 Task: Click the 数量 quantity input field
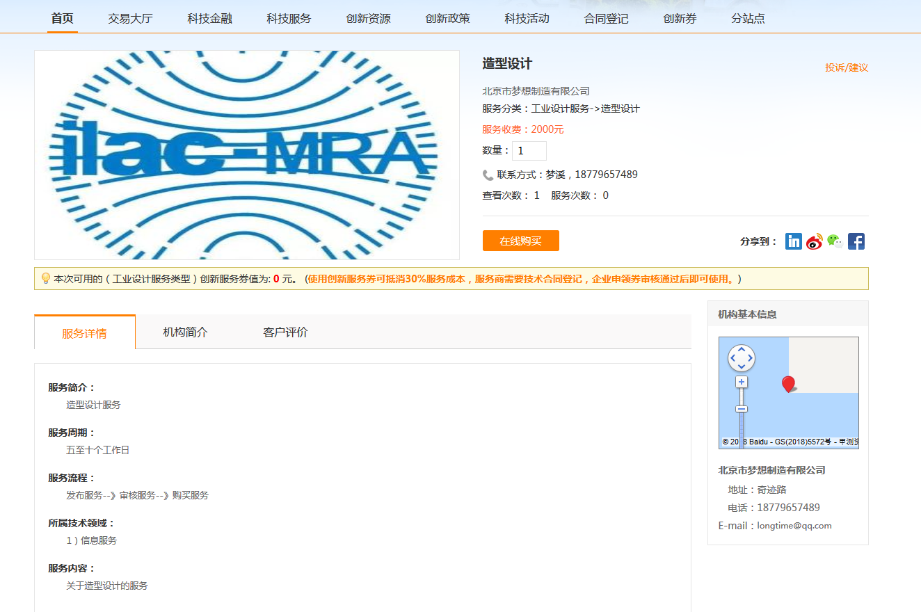click(529, 151)
